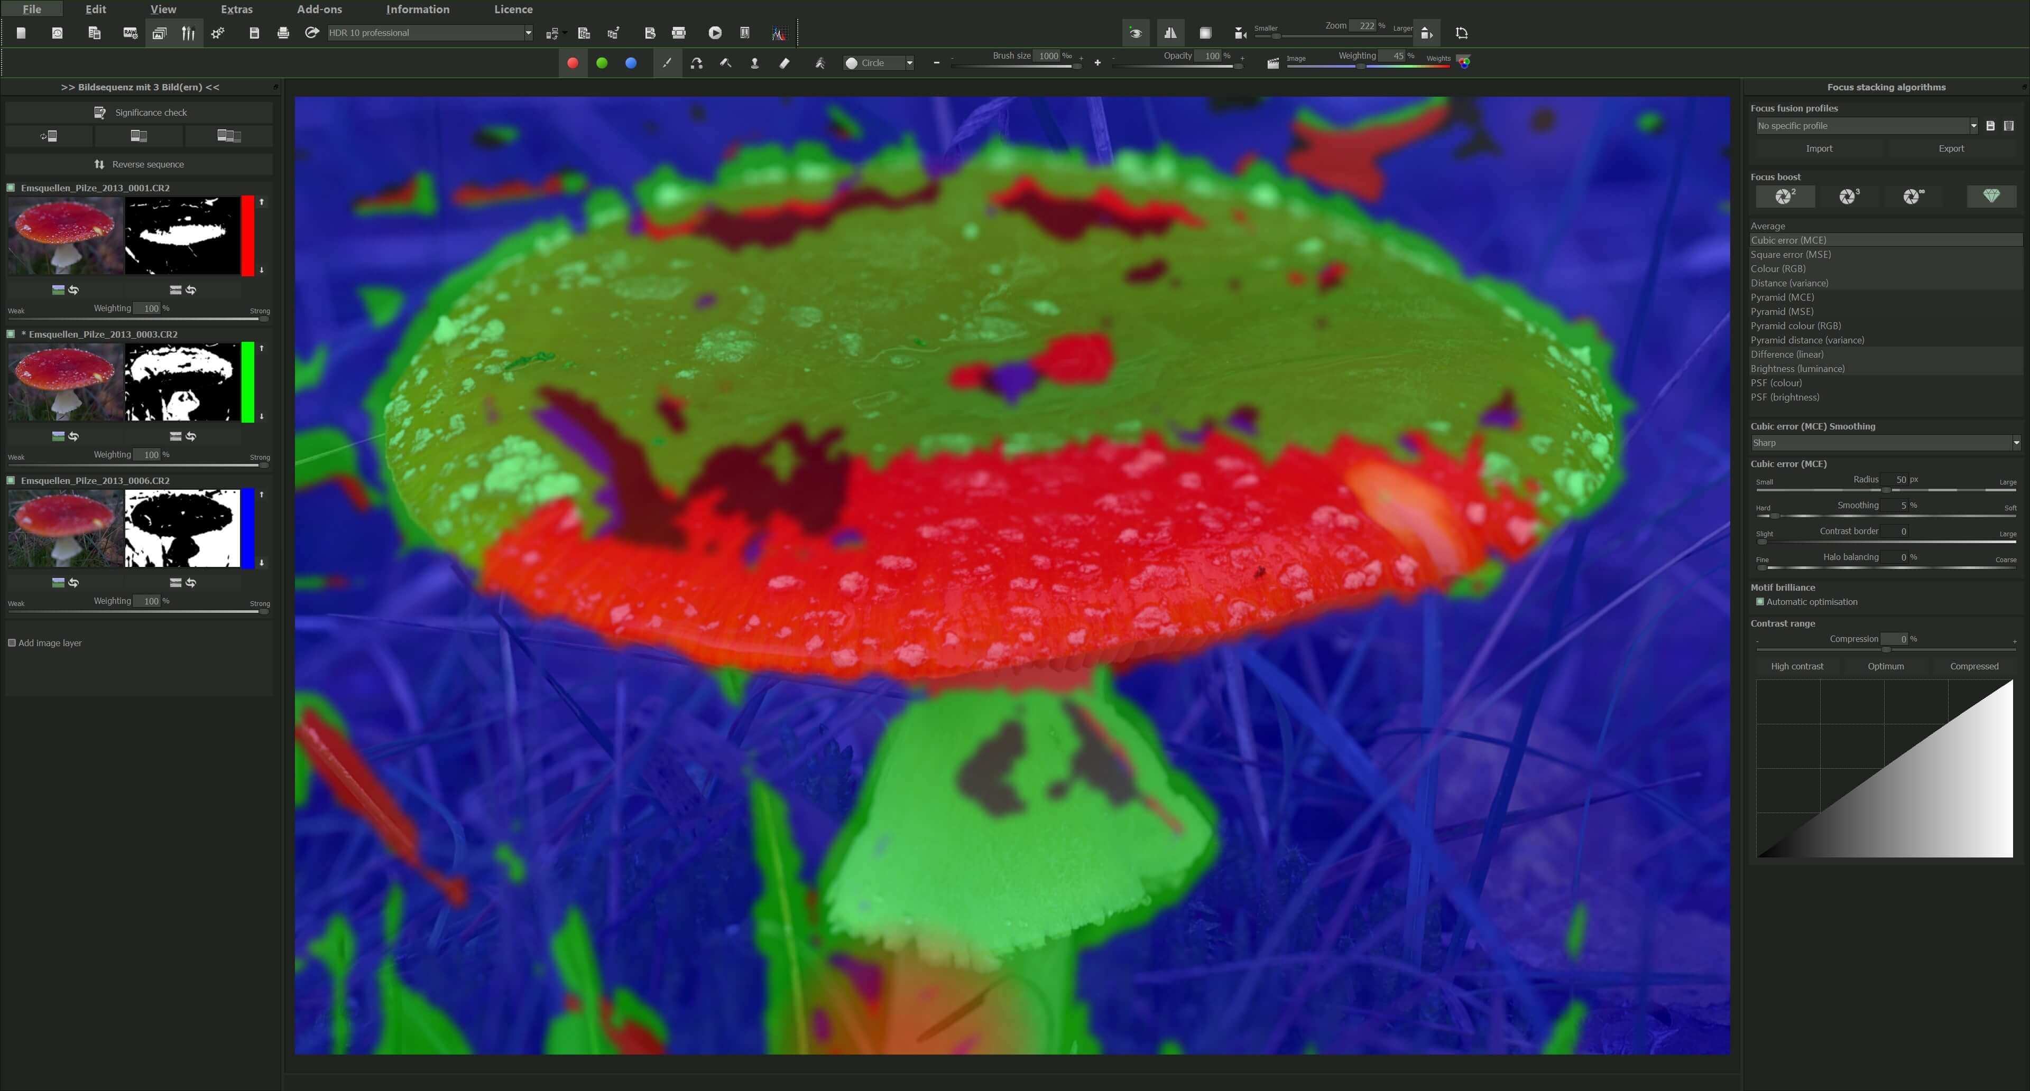Viewport: 2030px width, 1091px height.
Task: Select the eraser tool icon
Action: click(784, 63)
